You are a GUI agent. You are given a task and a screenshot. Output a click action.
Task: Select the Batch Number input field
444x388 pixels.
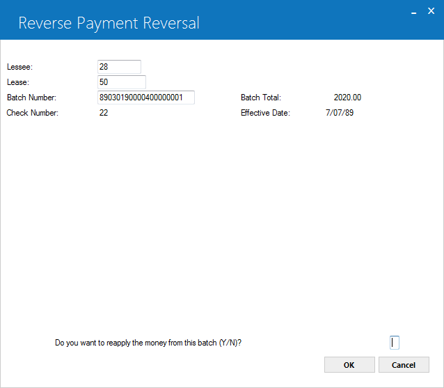click(146, 98)
